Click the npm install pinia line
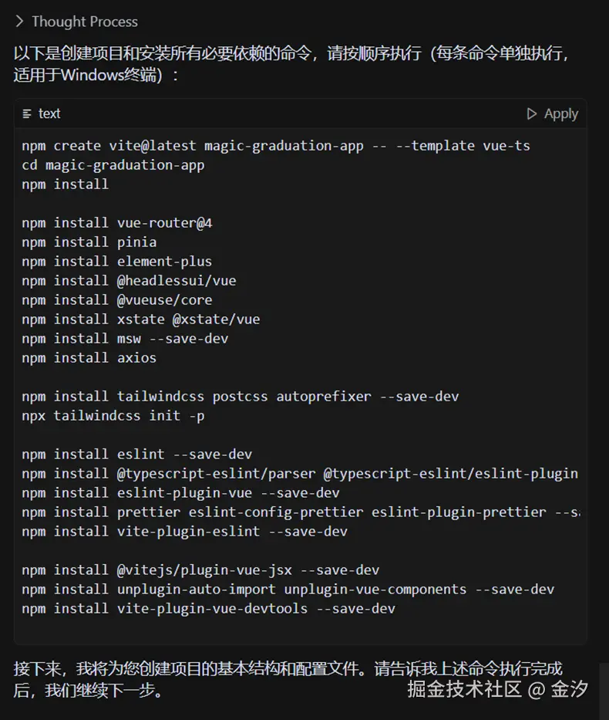 (x=89, y=242)
